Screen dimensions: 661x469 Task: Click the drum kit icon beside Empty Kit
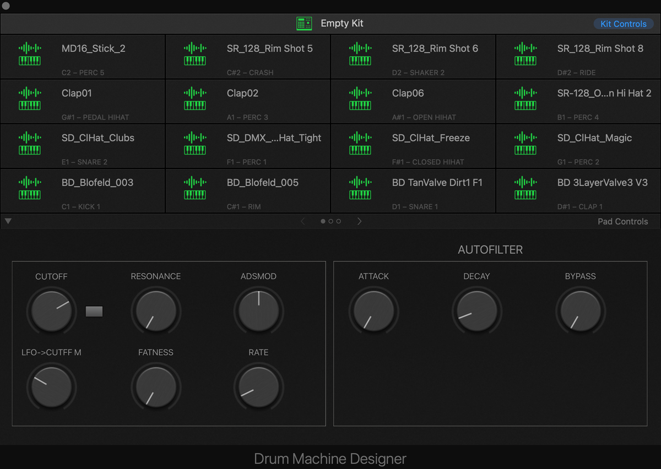pyautogui.click(x=304, y=24)
